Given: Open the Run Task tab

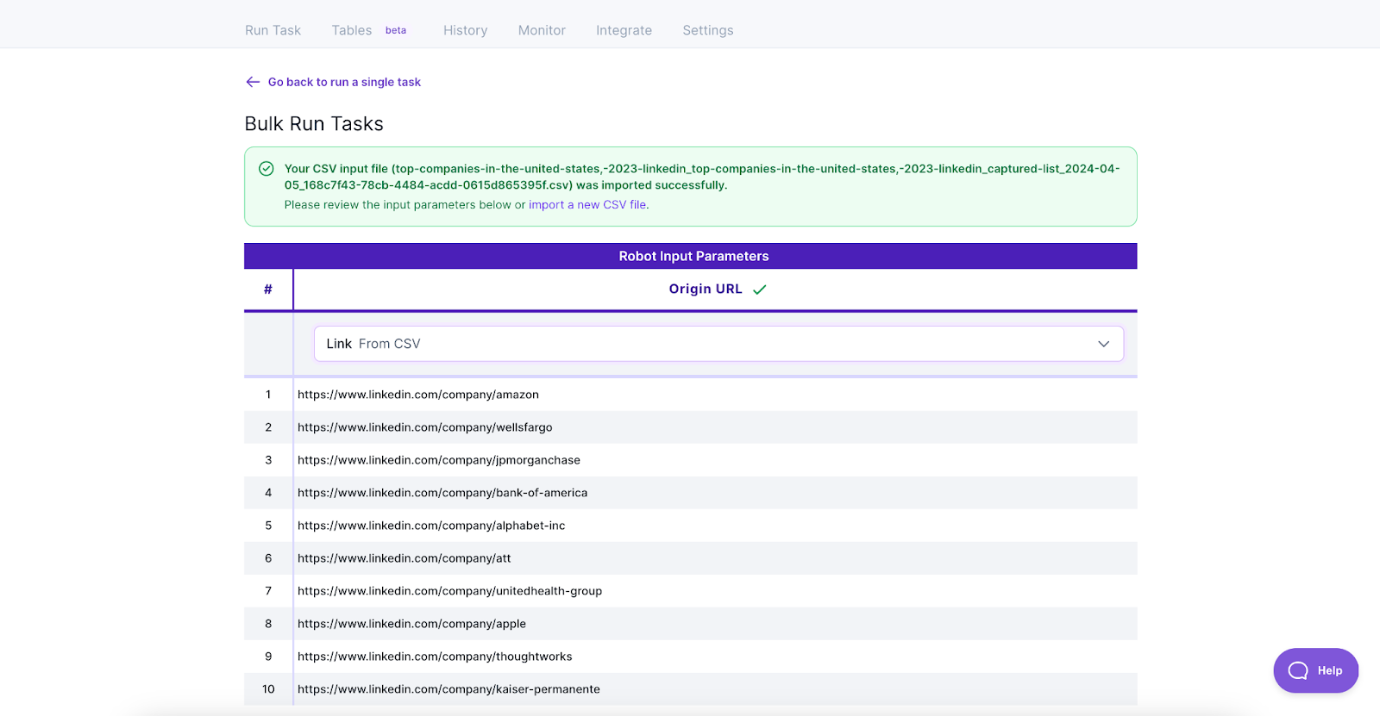Looking at the screenshot, I should [x=273, y=30].
